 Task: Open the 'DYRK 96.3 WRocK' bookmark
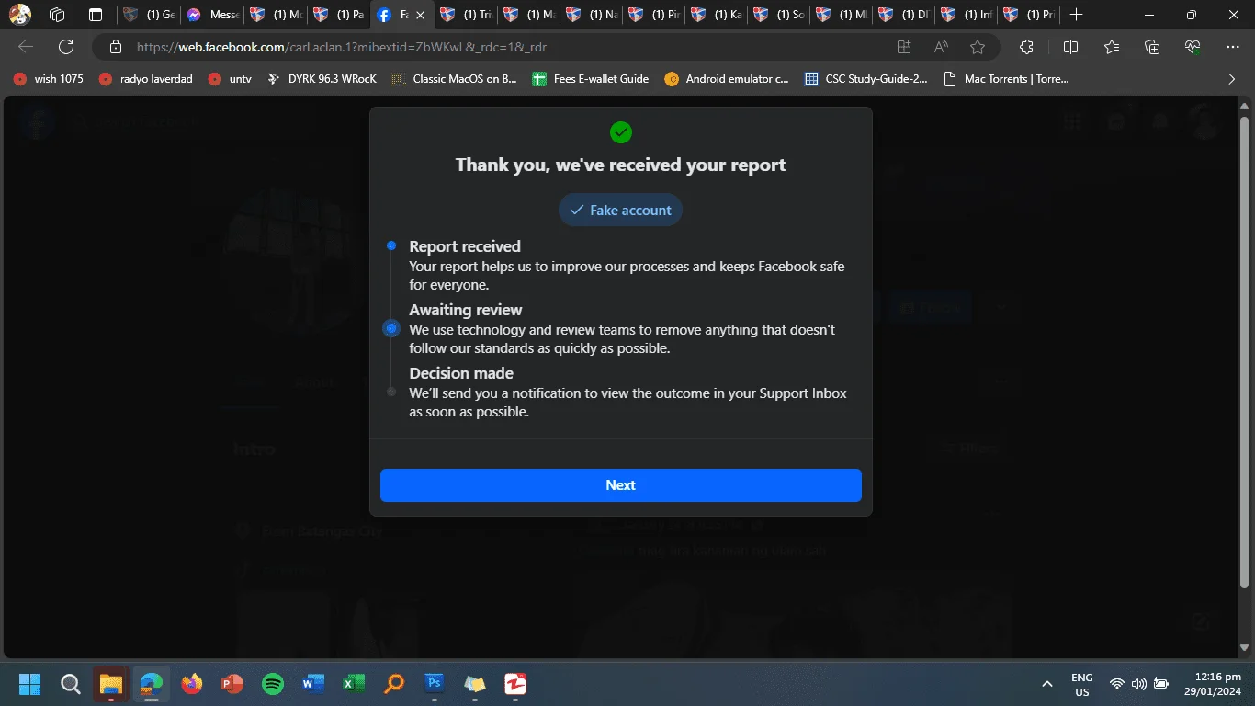pyautogui.click(x=322, y=79)
